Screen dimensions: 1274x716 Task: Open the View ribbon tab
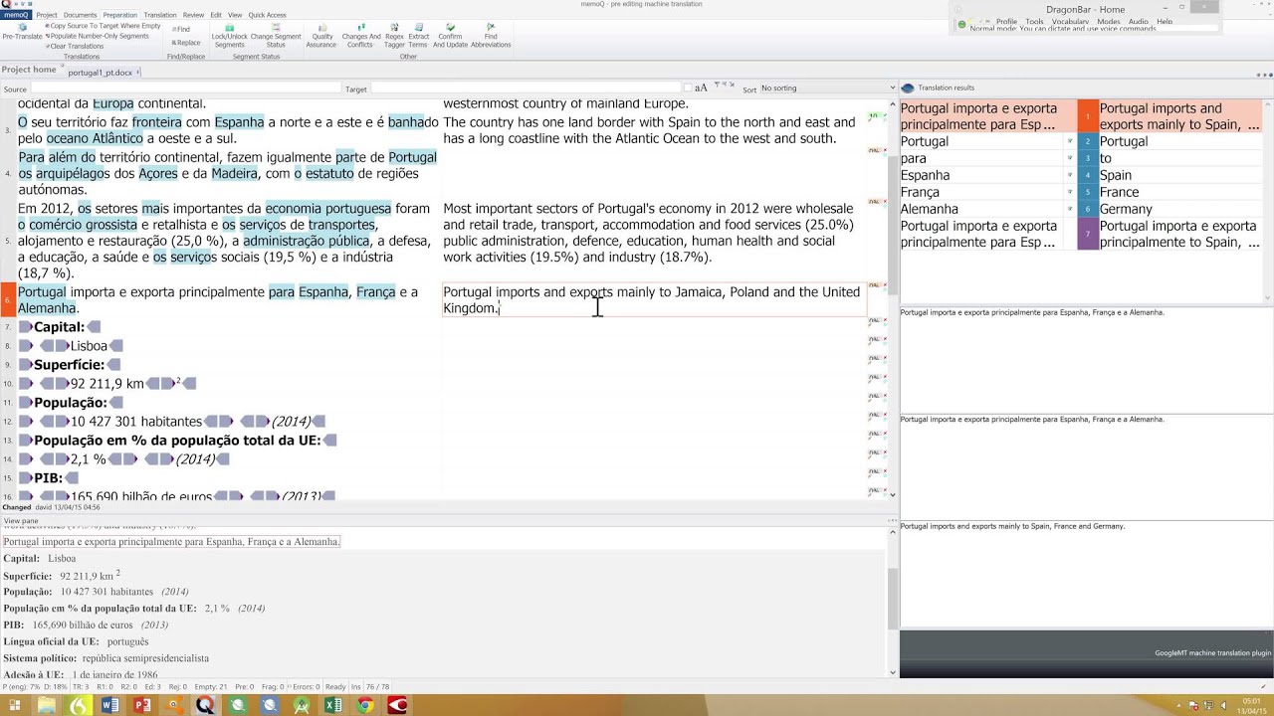pos(235,15)
